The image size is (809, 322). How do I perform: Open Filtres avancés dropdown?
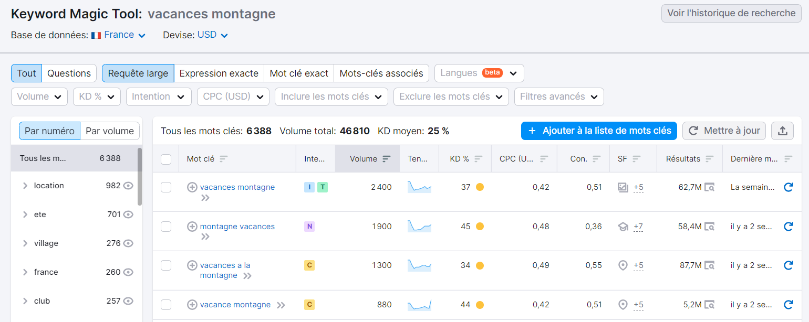(x=559, y=96)
